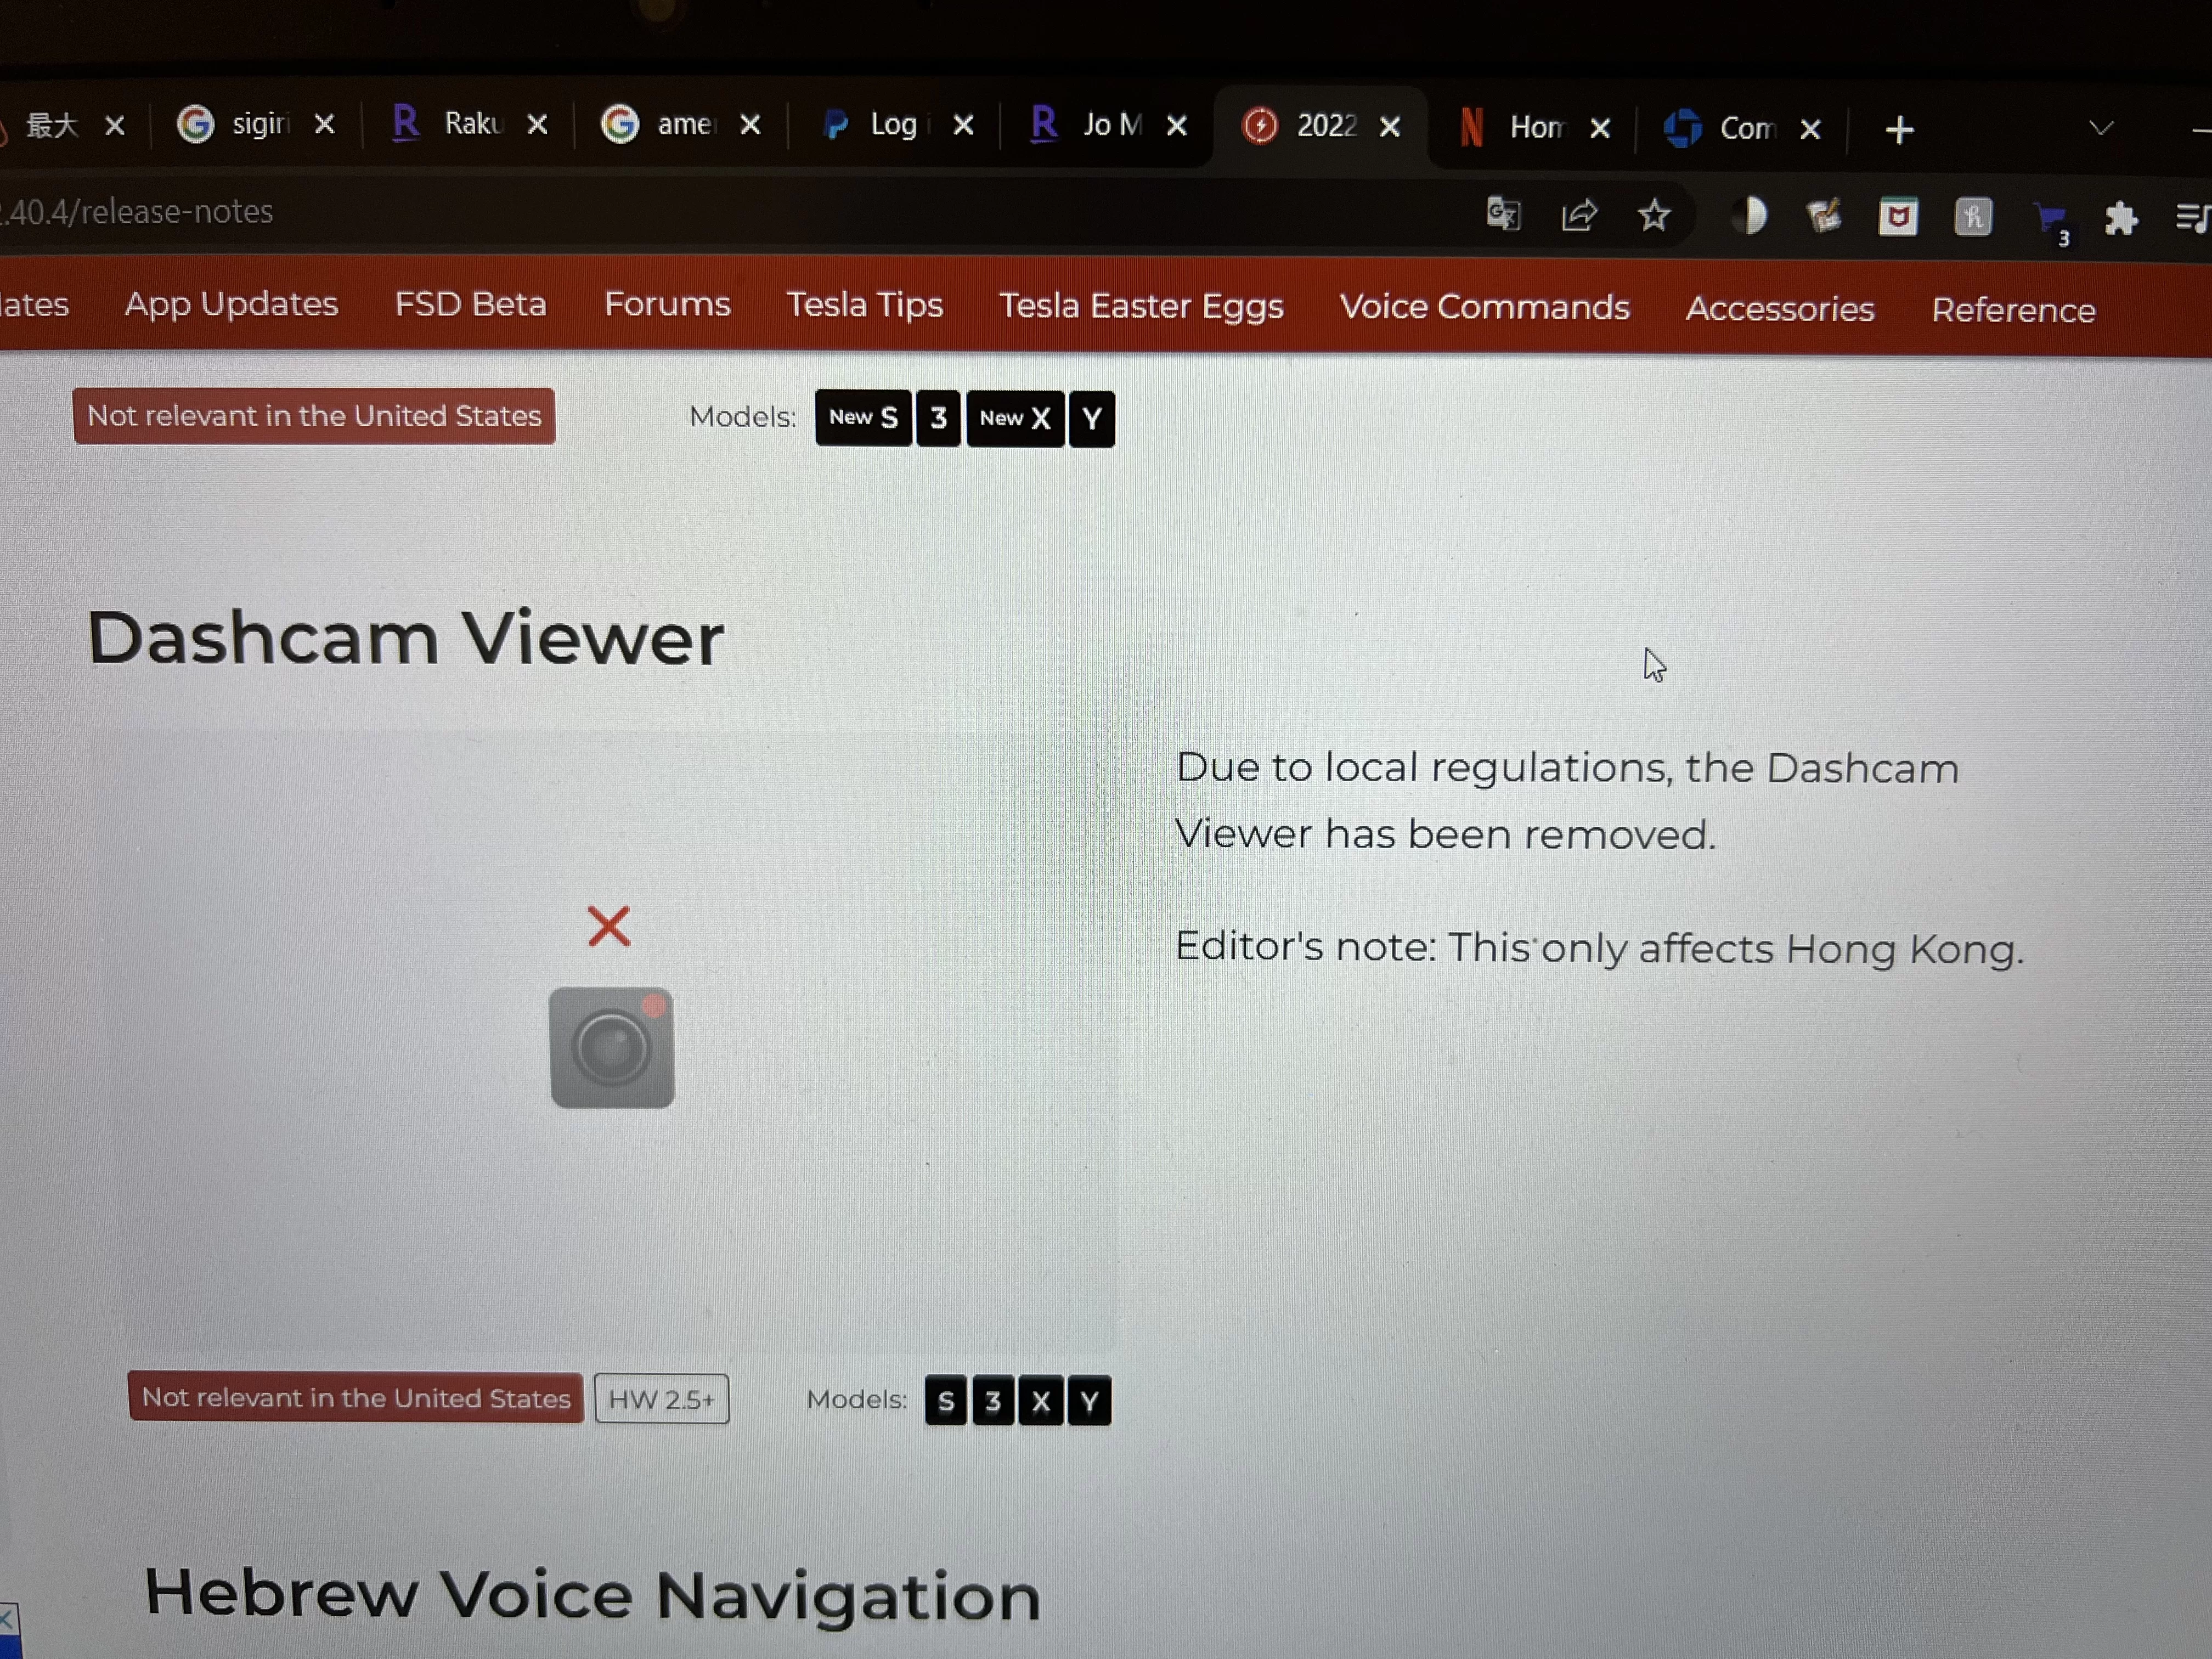Select the 'S' badge in lower Models row
This screenshot has width=2212, height=1659.
(x=945, y=1401)
